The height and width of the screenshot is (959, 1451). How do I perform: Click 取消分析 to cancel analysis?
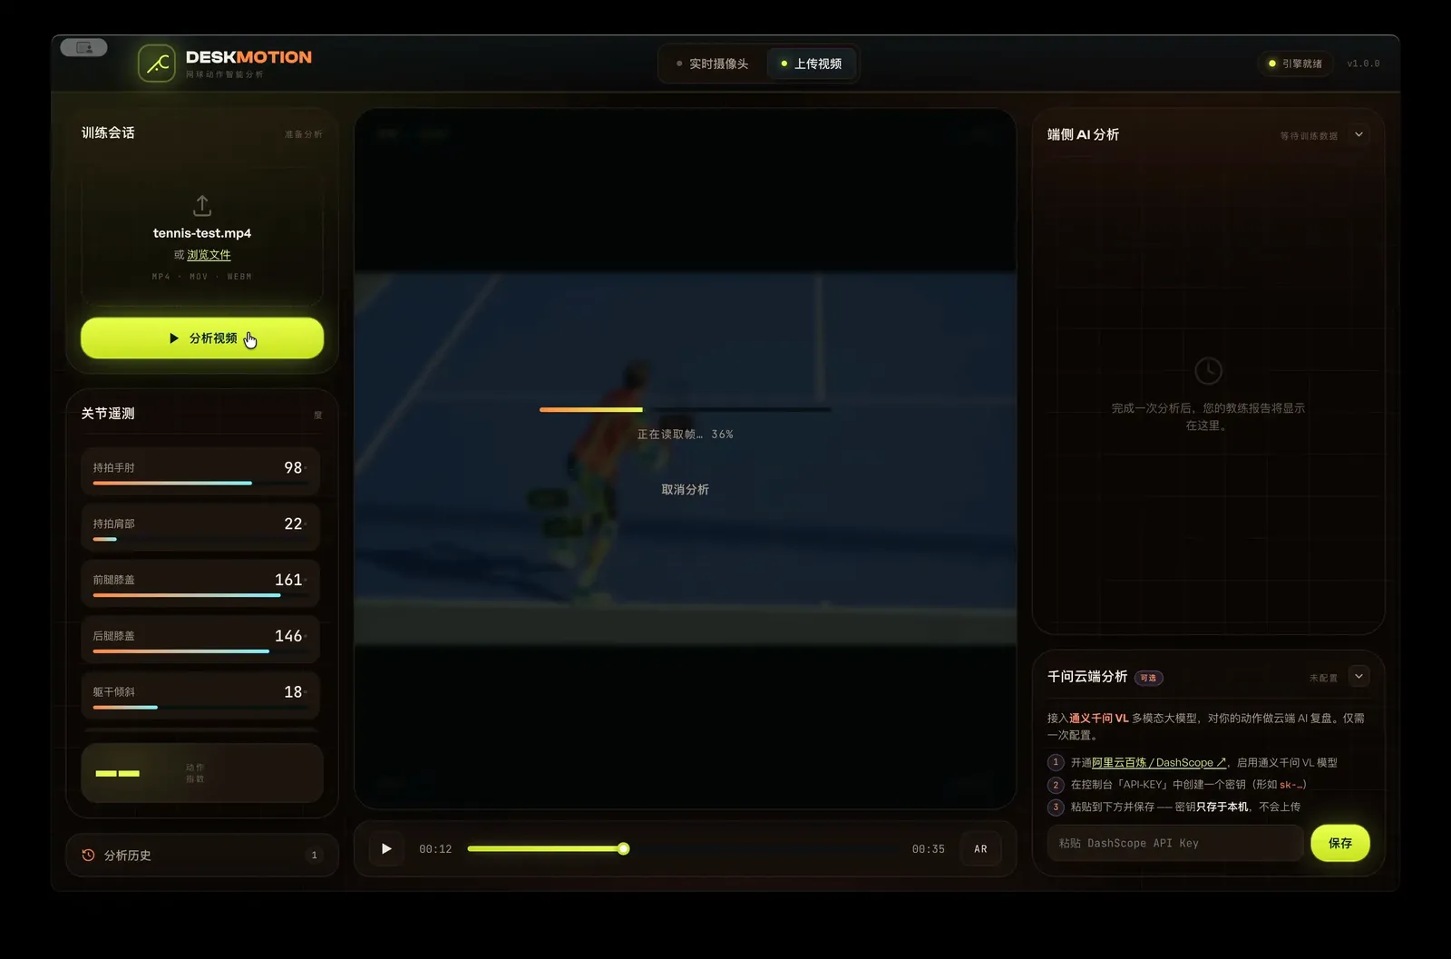[x=685, y=490]
